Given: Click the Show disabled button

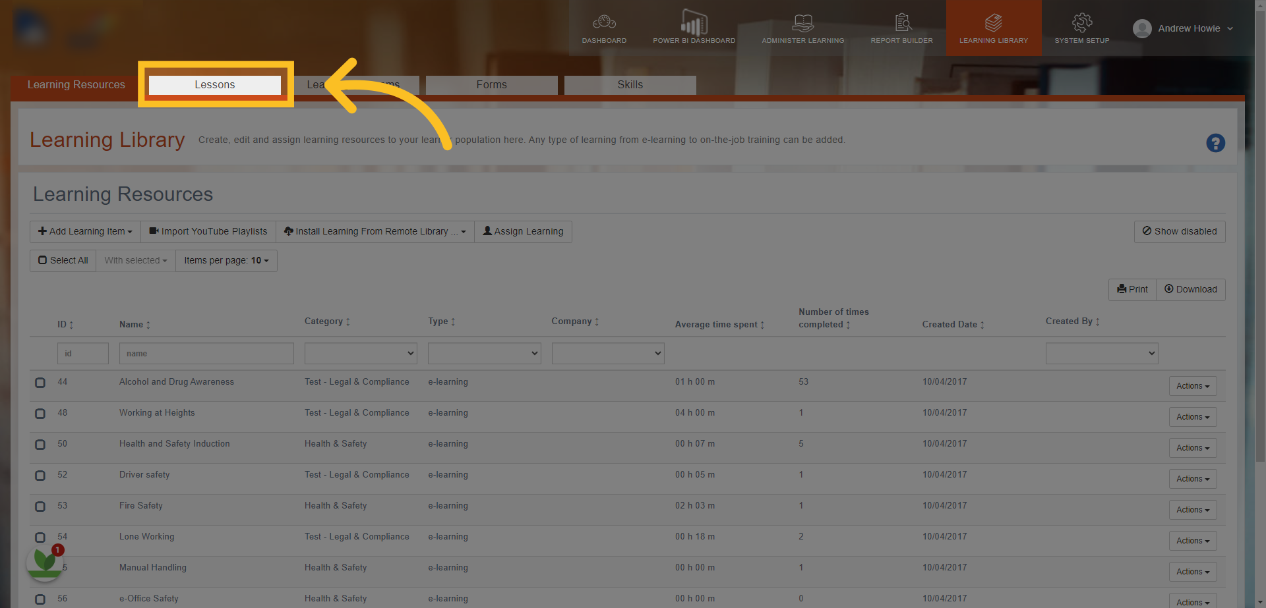Looking at the screenshot, I should coord(1180,231).
